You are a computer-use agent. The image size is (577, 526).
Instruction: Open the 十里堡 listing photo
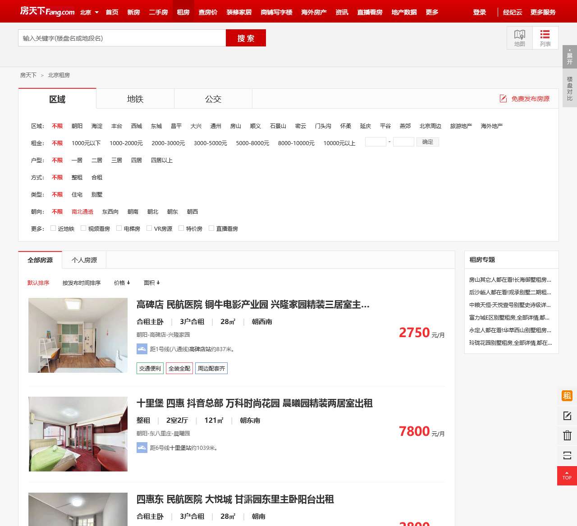pos(78,434)
